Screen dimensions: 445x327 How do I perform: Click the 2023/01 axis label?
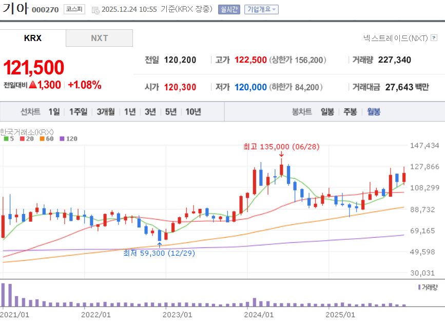(x=177, y=315)
